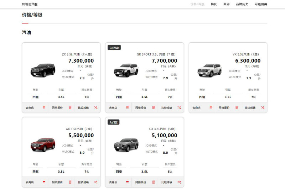Click the GX 3.5L汽油 model title

coord(162,129)
